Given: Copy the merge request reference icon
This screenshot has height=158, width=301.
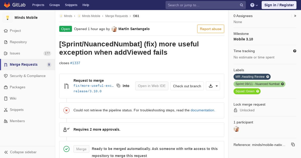Looking at the screenshot, I should pos(293,144).
